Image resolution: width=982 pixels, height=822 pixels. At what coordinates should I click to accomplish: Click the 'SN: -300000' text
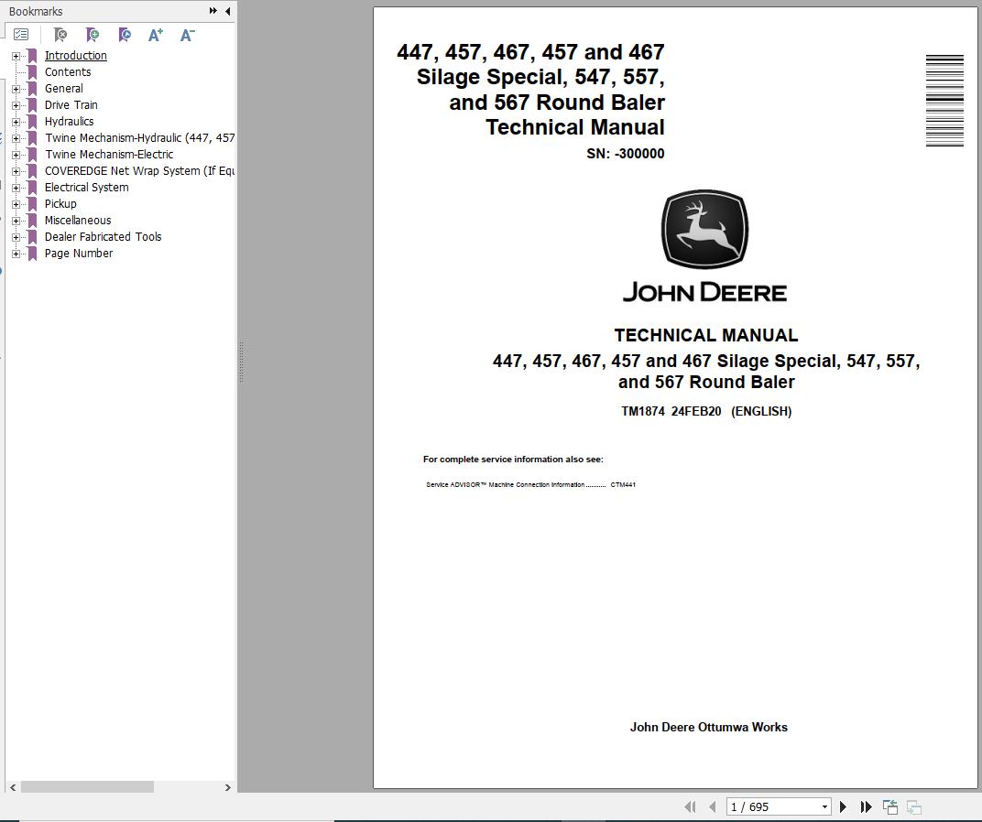[625, 154]
